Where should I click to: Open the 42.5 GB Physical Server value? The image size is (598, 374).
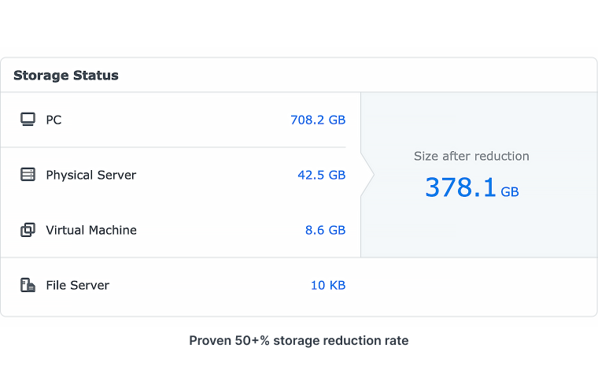tap(322, 175)
